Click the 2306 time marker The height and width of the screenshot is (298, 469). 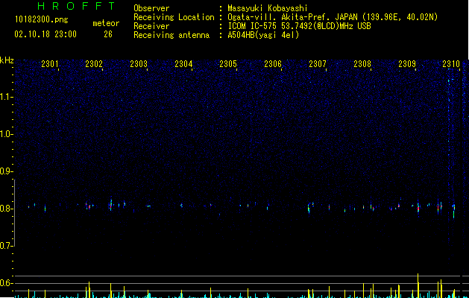tap(273, 64)
